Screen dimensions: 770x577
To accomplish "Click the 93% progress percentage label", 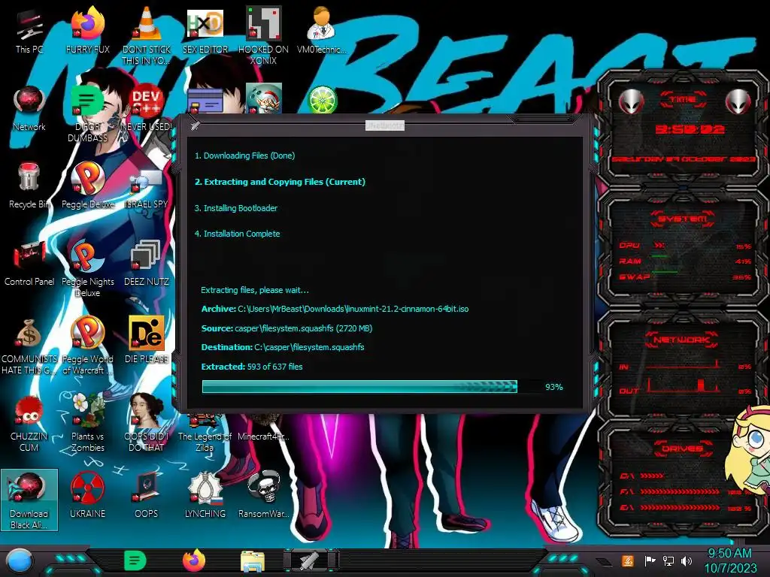I will click(554, 387).
